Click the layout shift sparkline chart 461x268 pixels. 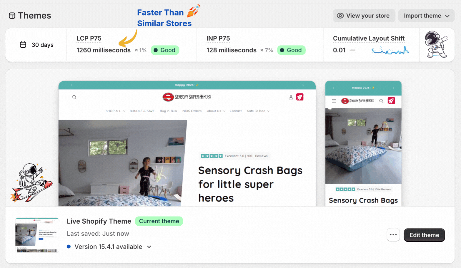click(390, 51)
